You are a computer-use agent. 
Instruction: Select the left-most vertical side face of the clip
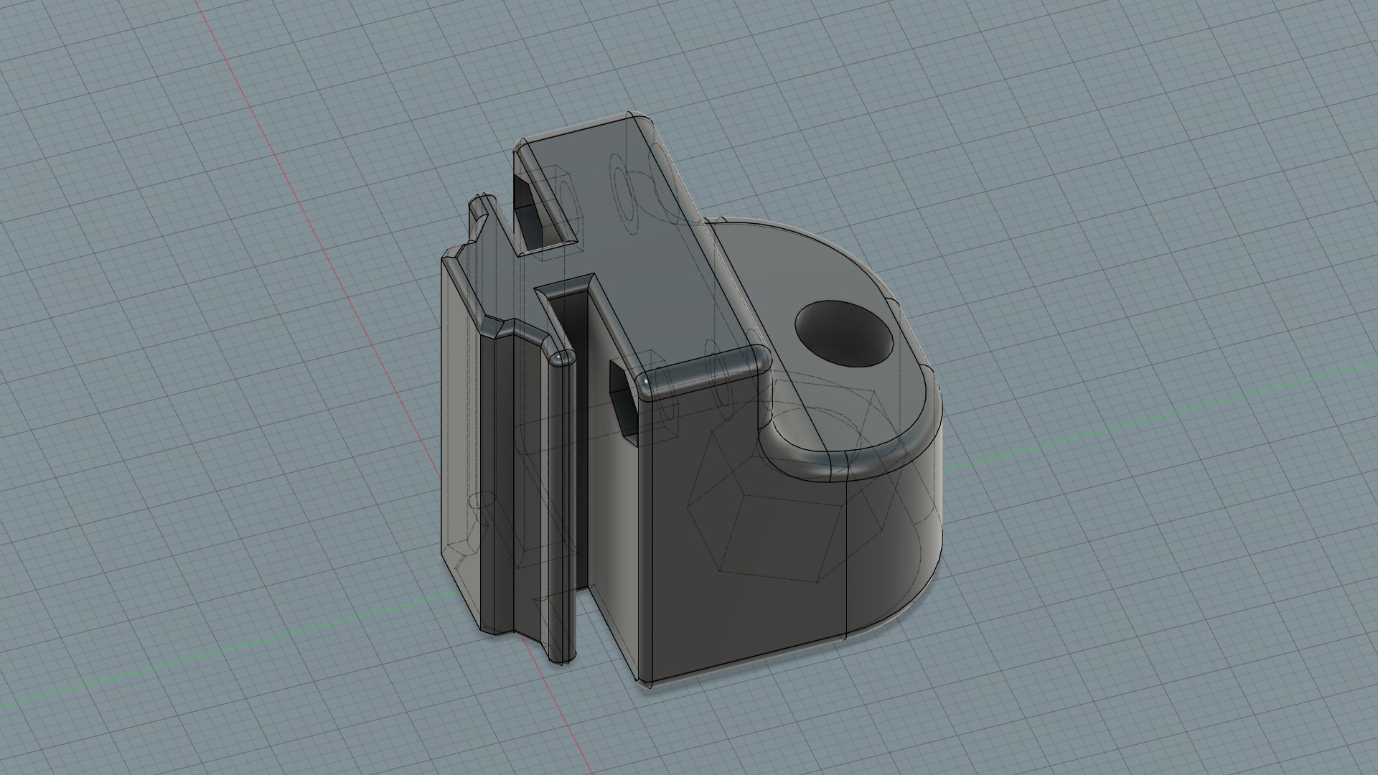pos(459,445)
